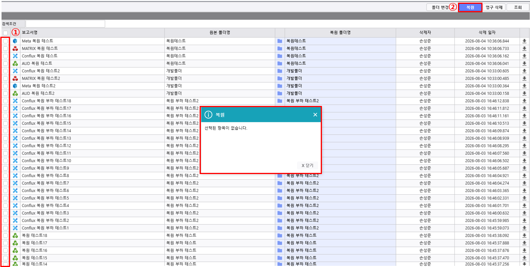
Task: Click the Conflux 복원 부하 테스트5 report icon
Action: 15,198
